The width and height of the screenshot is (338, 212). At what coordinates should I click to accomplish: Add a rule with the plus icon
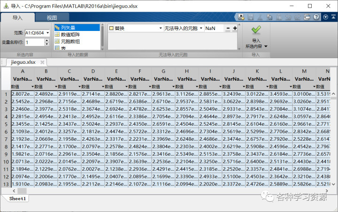[235, 28]
